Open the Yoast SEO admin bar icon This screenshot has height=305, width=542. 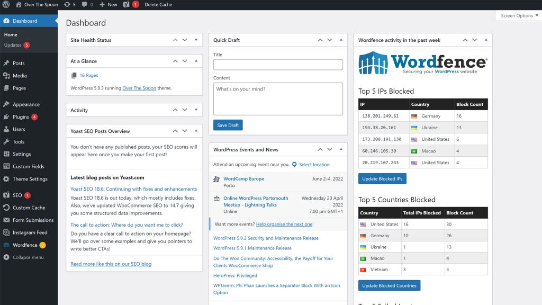click(127, 4)
